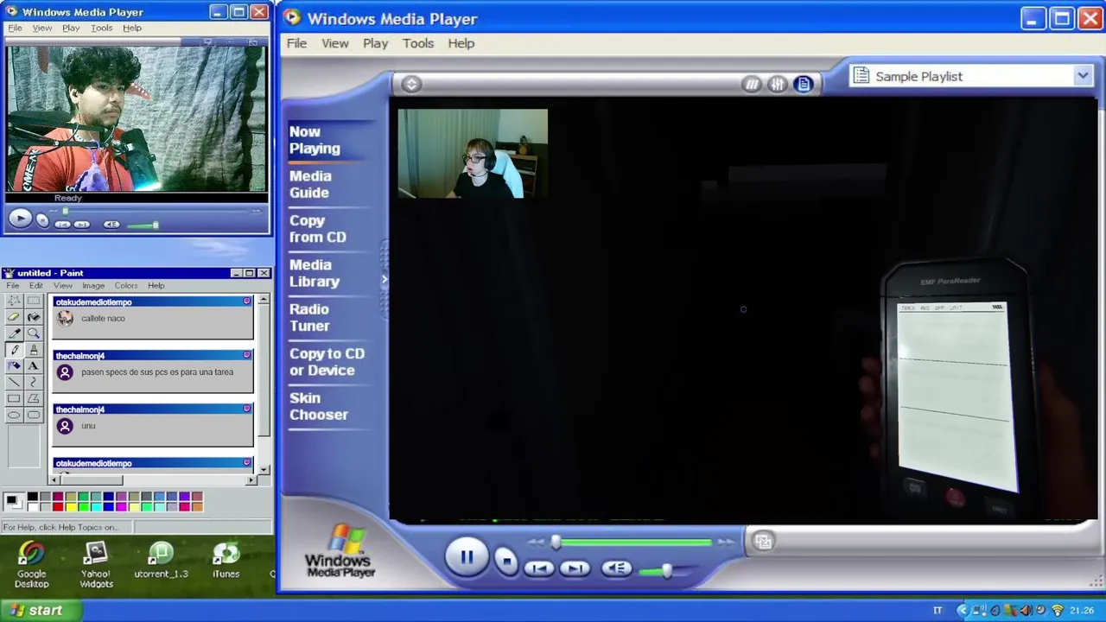Open Copy to CD or Device tab
Image resolution: width=1106 pixels, height=622 pixels.
point(327,362)
